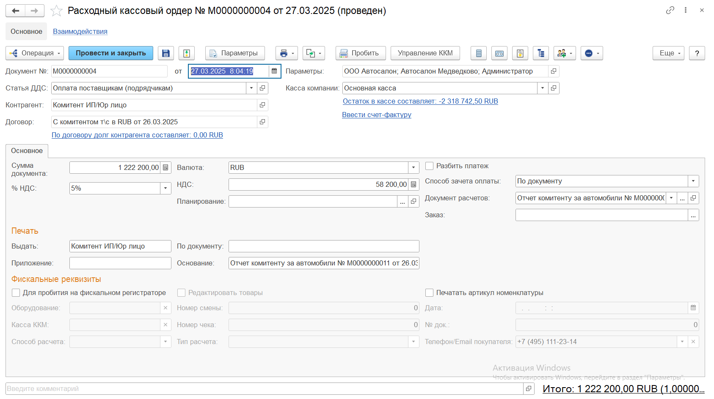Open calculator for Сумма документа

pyautogui.click(x=165, y=167)
